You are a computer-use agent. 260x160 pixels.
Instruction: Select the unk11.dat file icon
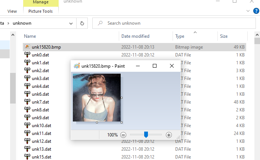point(27,133)
